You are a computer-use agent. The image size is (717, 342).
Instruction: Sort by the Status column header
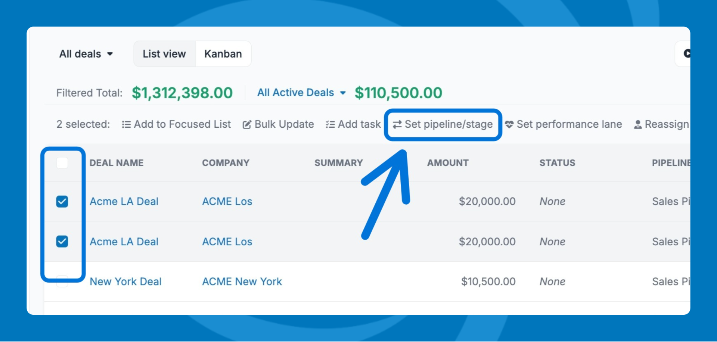pos(557,163)
